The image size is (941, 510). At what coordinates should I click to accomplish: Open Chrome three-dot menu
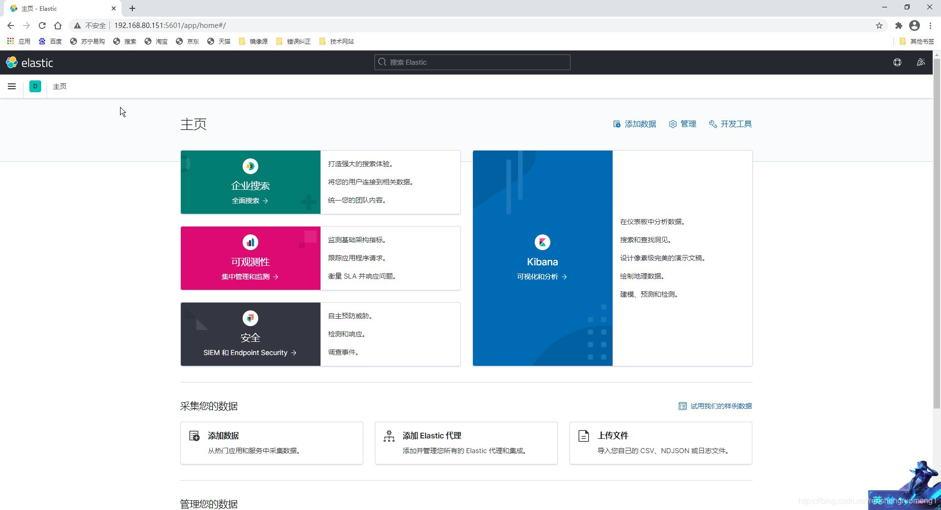(x=930, y=25)
